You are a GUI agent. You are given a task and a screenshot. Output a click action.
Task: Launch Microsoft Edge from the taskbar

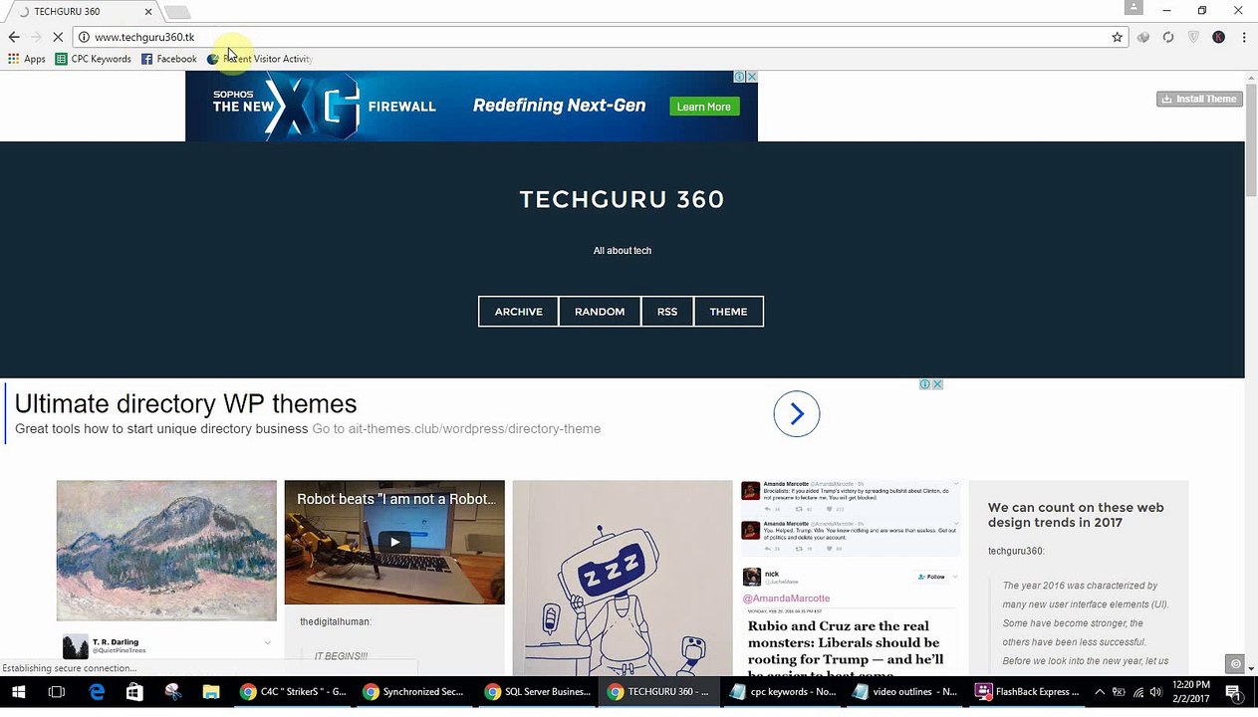[97, 692]
